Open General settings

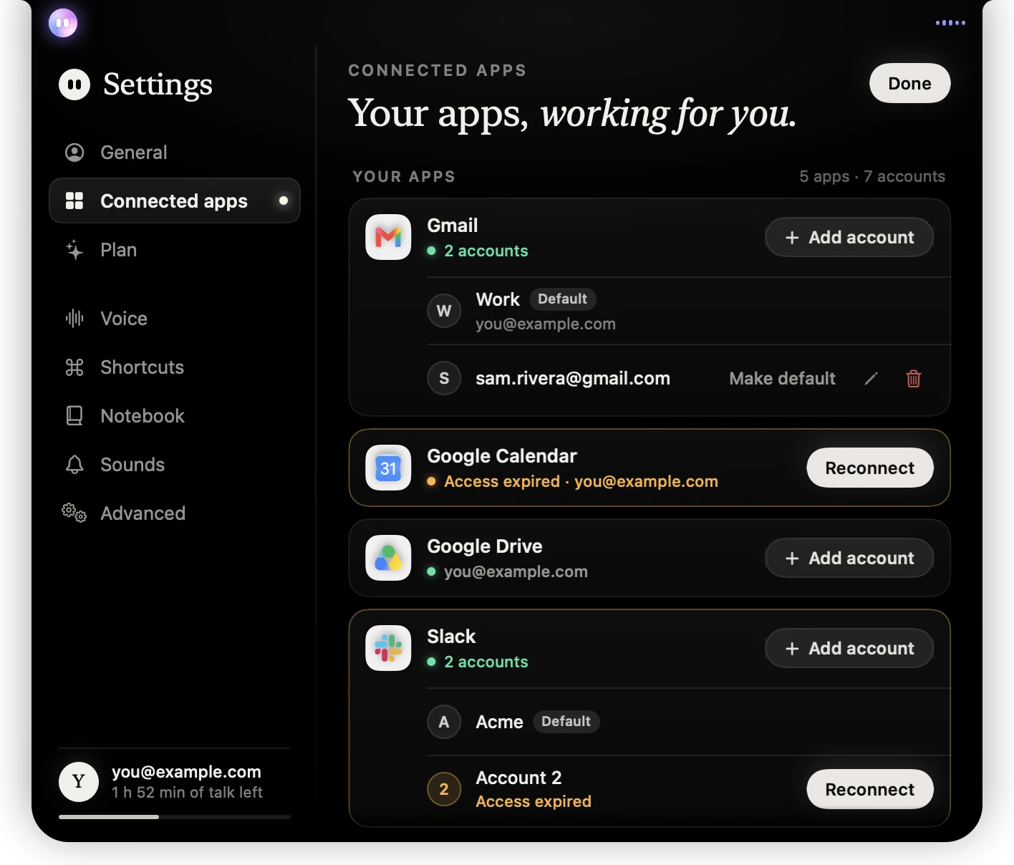(175, 153)
